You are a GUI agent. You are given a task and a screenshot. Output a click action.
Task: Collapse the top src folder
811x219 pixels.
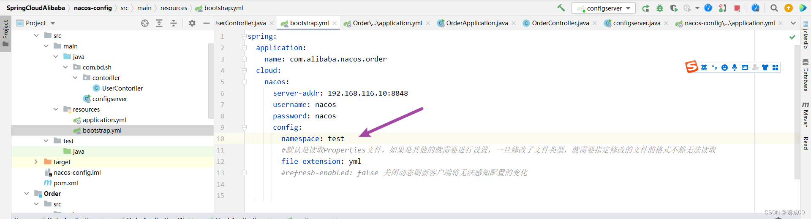[36, 35]
